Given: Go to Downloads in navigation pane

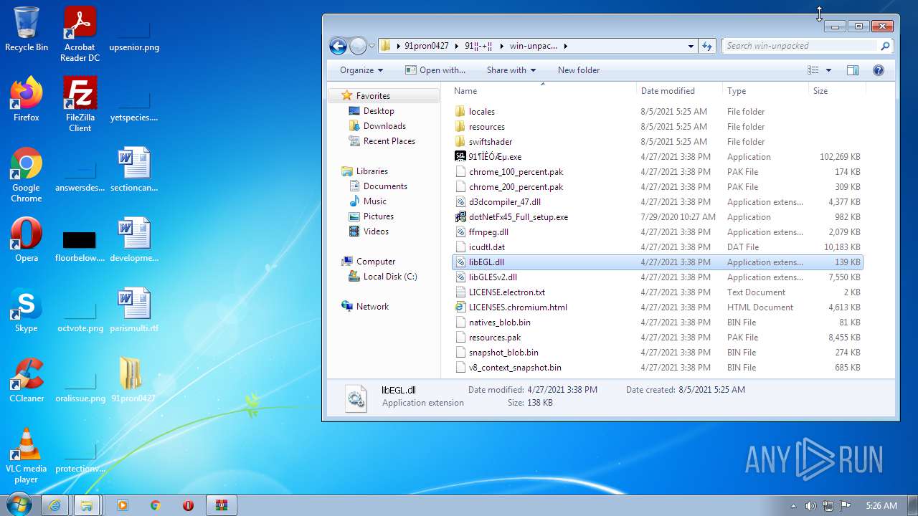Looking at the screenshot, I should (384, 126).
